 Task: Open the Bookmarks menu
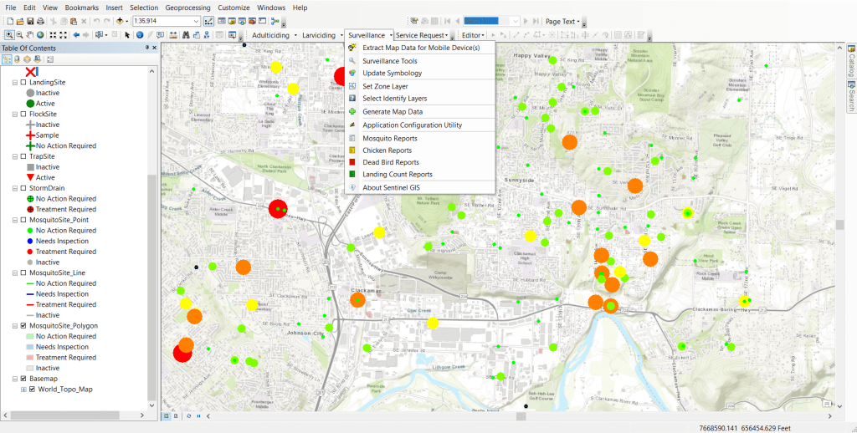pos(81,8)
